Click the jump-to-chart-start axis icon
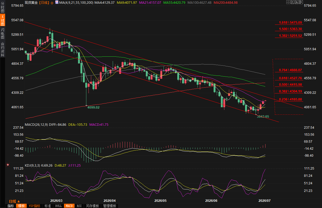The image size is (322, 208). 292,2
